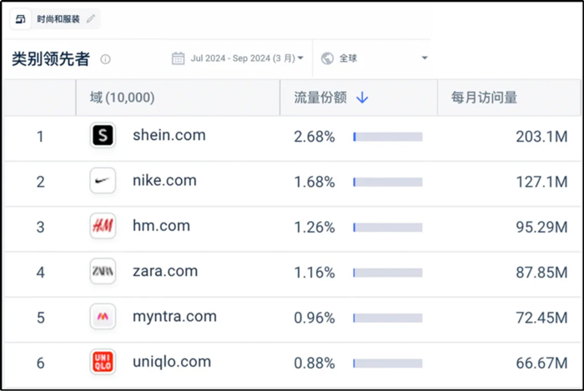Click the 时尚和服装 category tag
The image size is (584, 391).
[53, 18]
